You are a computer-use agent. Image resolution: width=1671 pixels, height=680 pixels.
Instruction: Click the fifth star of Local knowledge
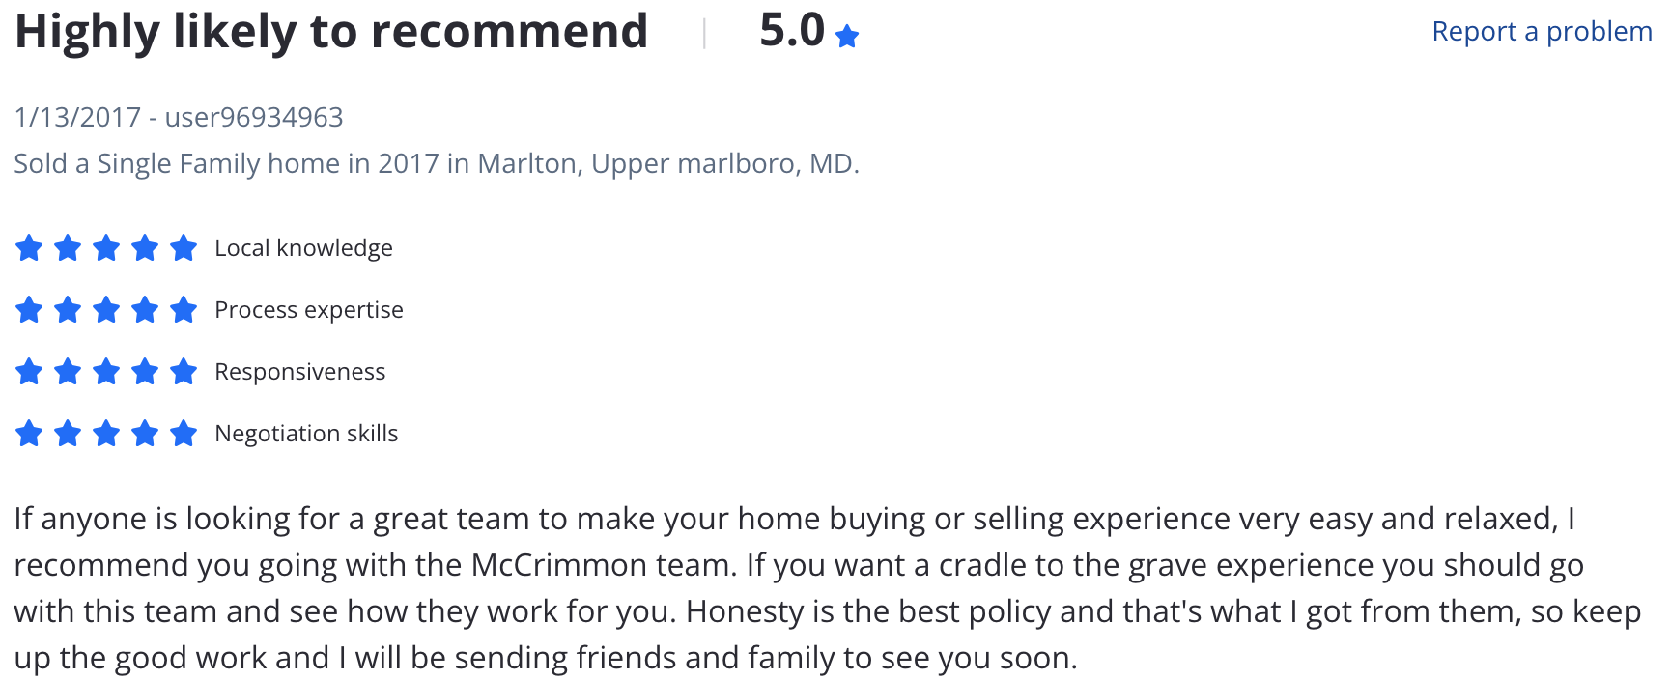pos(184,248)
